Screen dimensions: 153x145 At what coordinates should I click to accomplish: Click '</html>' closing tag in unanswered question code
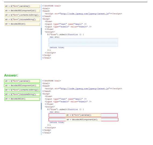point(46,58)
